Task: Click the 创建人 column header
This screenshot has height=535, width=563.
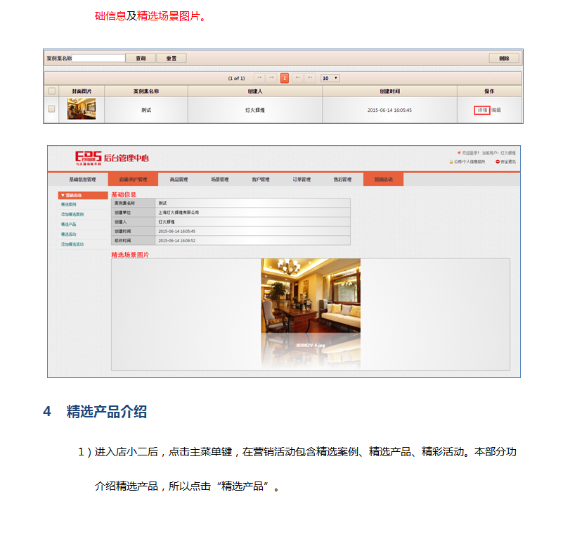Action: click(x=255, y=92)
